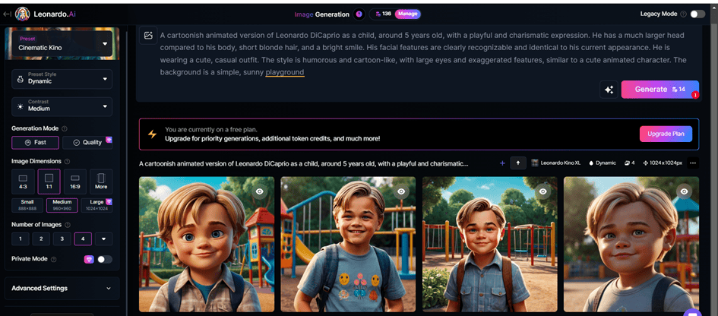
Task: Click the sparkle prompt enhancement icon
Action: (x=609, y=90)
